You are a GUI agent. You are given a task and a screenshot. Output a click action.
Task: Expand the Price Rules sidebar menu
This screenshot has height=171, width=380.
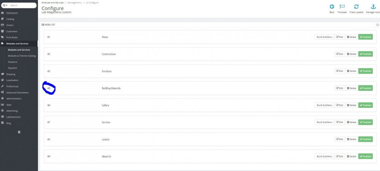[12, 37]
